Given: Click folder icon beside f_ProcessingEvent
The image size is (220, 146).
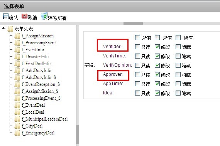Looking at the screenshot, I should point(17,43).
